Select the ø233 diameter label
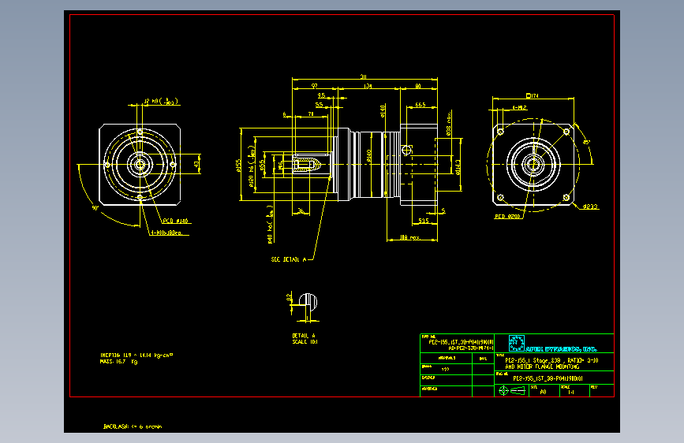684x443 pixels. point(590,207)
